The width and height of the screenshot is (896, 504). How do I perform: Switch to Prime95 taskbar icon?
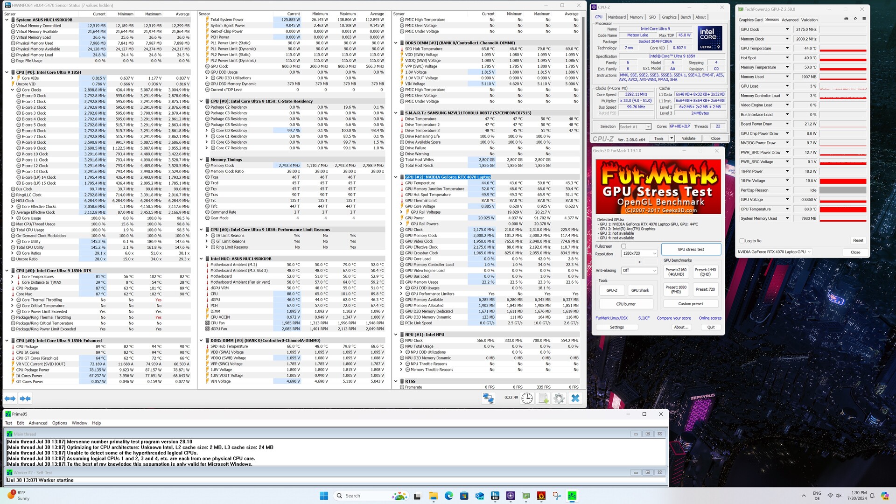(x=572, y=496)
